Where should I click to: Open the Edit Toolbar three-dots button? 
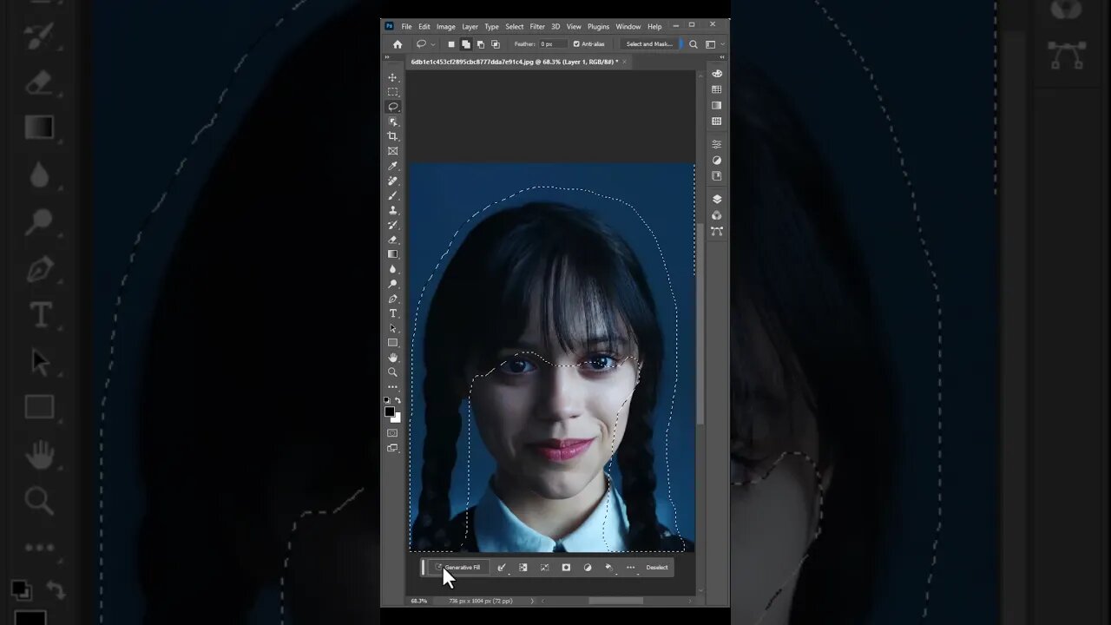392,387
